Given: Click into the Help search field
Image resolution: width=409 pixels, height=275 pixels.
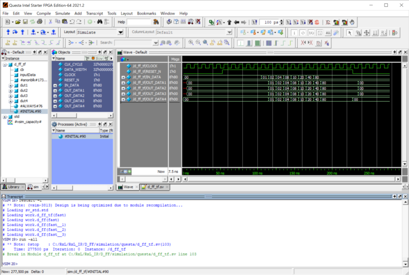Looking at the screenshot, I should 139,22.
